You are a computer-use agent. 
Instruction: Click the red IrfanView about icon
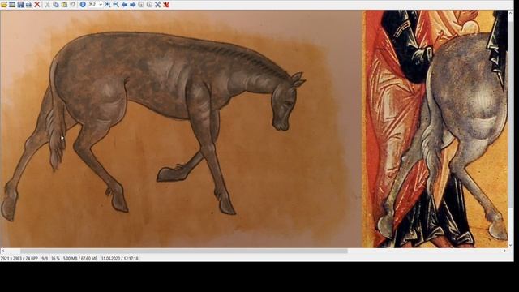(x=166, y=5)
